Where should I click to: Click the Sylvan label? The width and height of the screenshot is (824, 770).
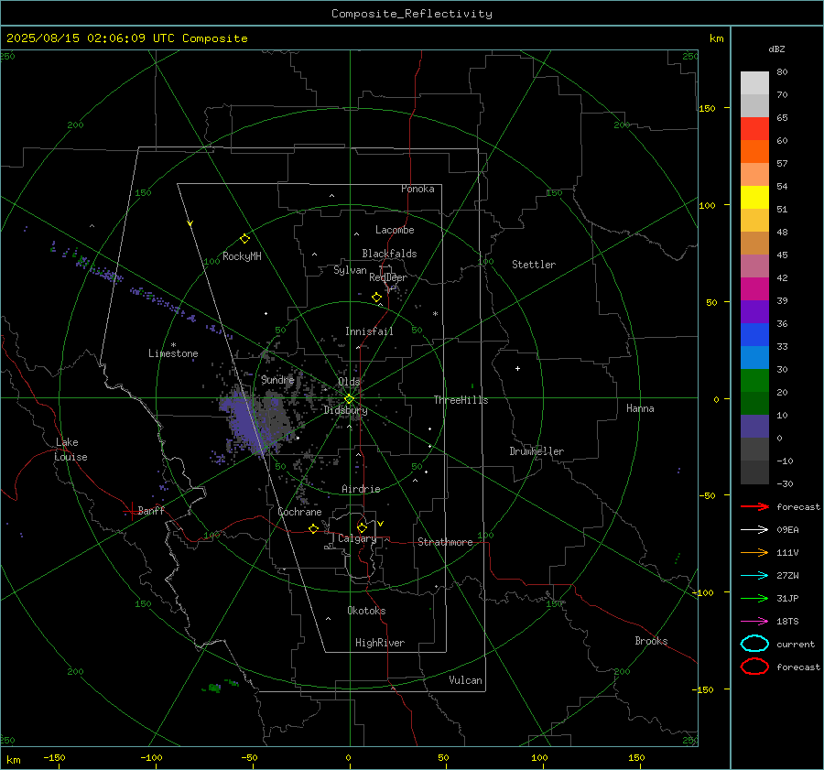coord(350,270)
